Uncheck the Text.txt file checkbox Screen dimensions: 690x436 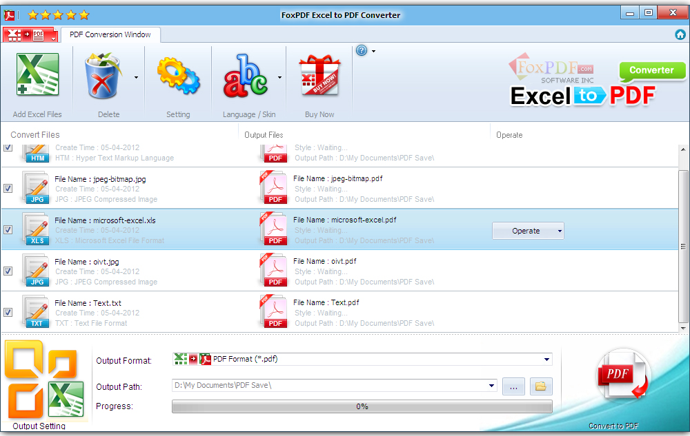tap(8, 312)
